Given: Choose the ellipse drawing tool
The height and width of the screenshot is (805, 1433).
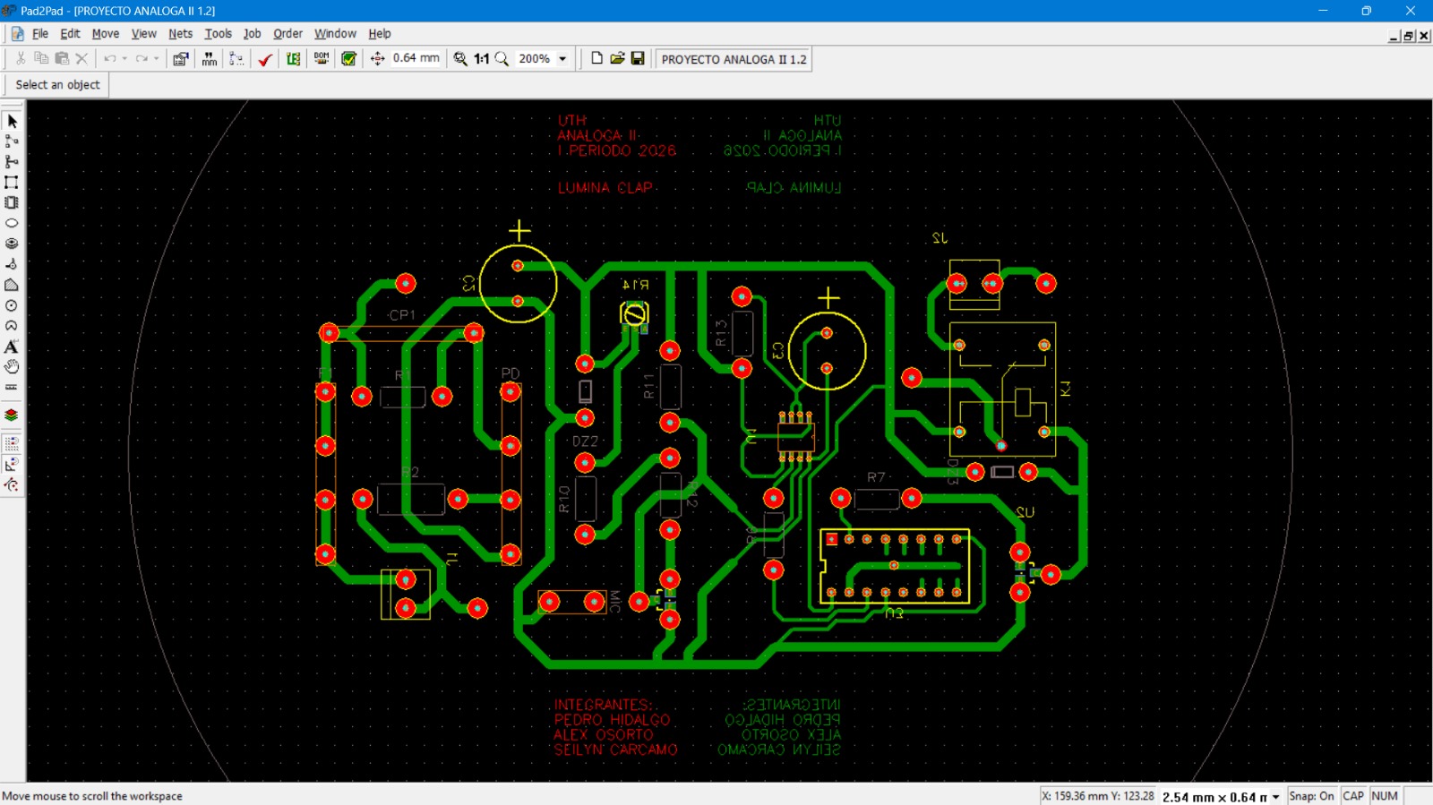Looking at the screenshot, I should point(12,224).
